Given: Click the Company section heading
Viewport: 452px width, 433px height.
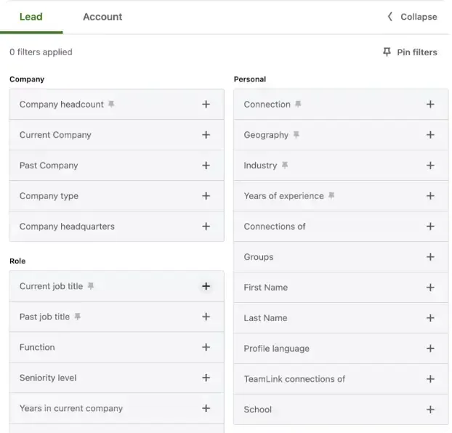Looking at the screenshot, I should click(27, 79).
